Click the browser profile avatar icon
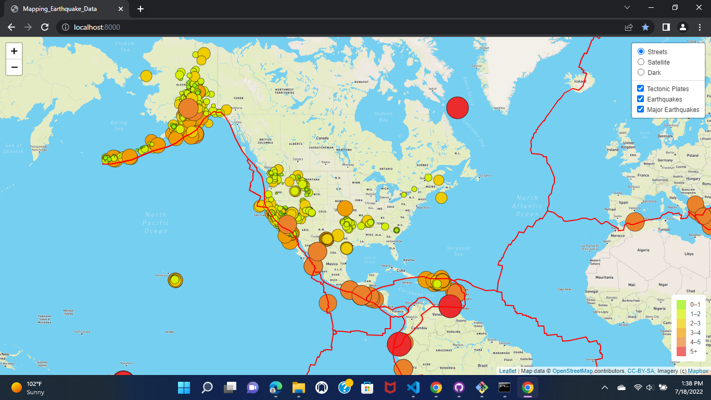 coord(682,27)
